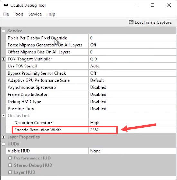
Task: Change Frame Drop Indicator Disabled value
Action: [133, 94]
